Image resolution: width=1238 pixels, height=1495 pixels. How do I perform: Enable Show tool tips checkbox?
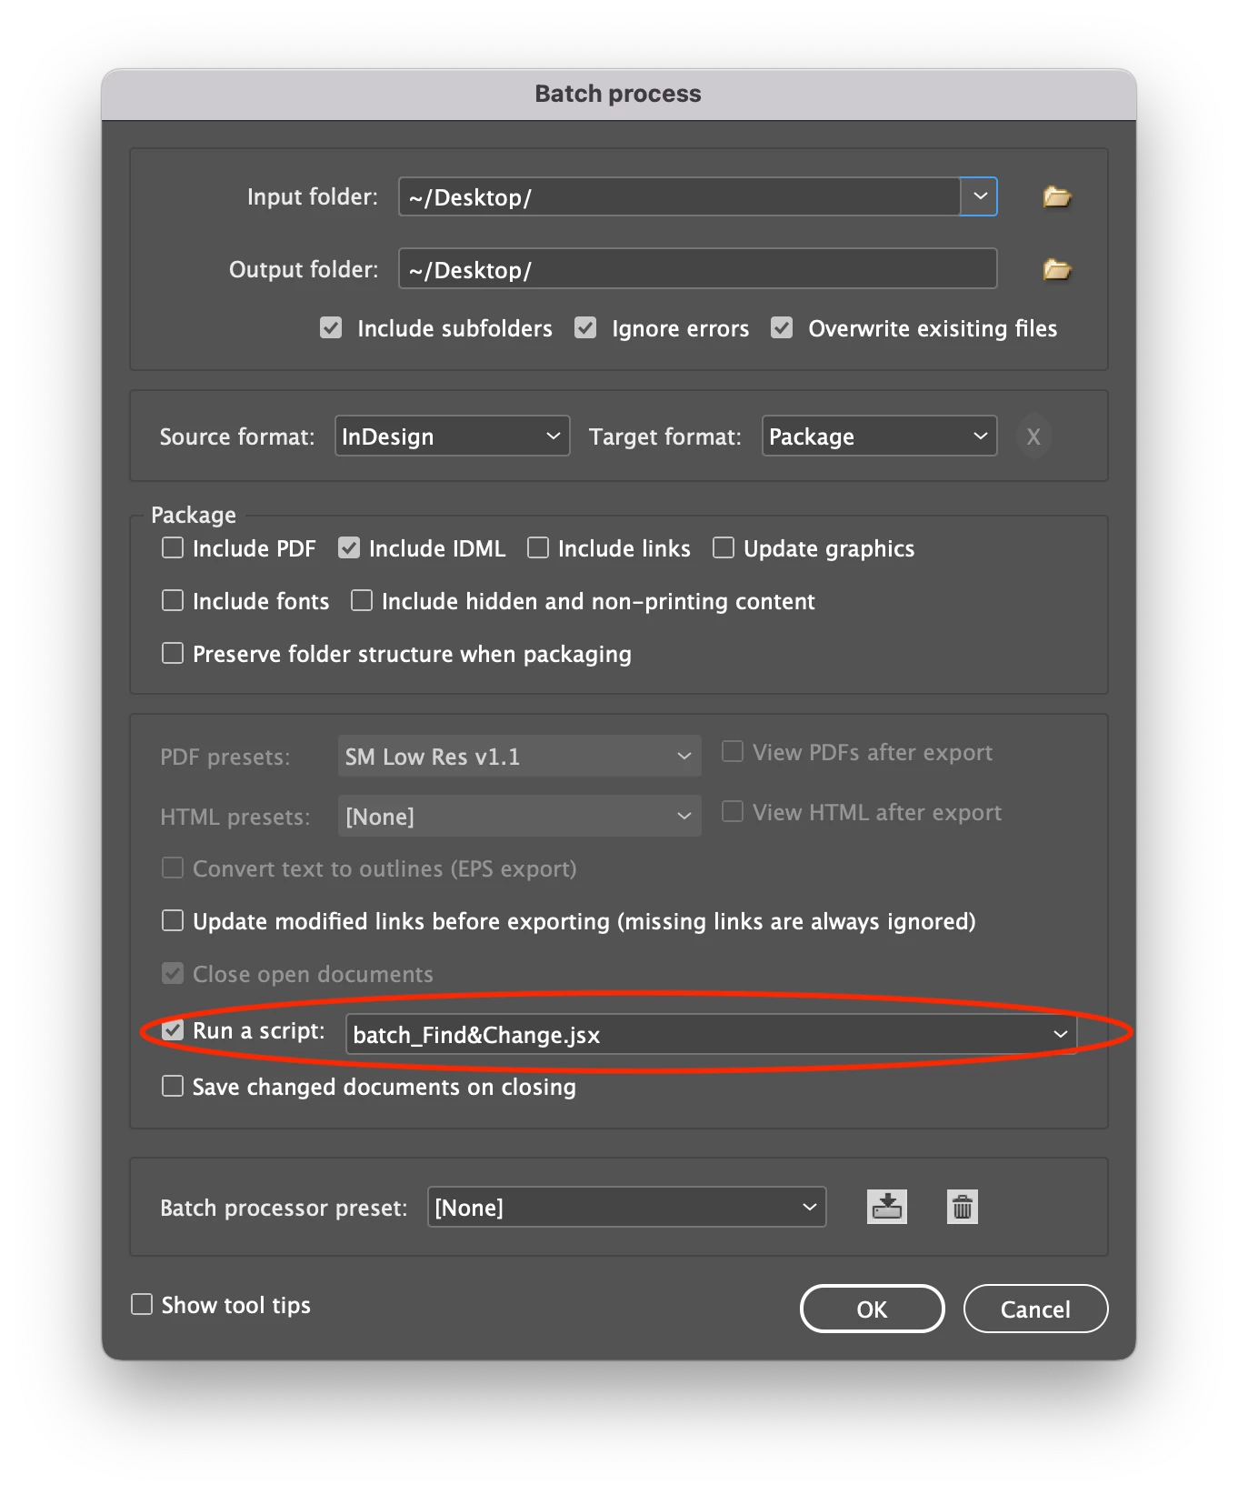pos(142,1304)
